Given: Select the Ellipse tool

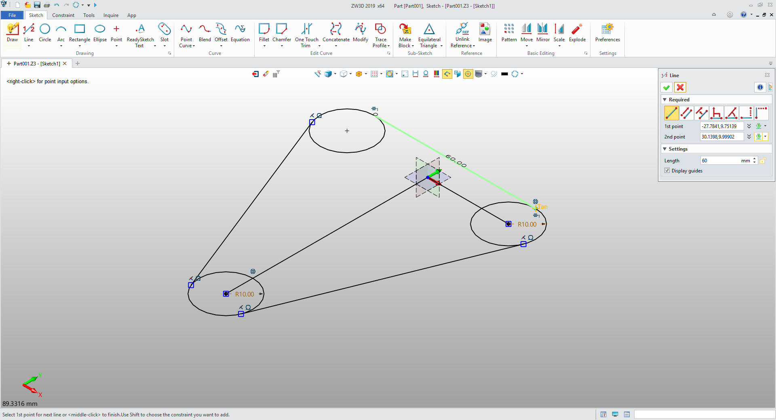Looking at the screenshot, I should click(x=100, y=33).
